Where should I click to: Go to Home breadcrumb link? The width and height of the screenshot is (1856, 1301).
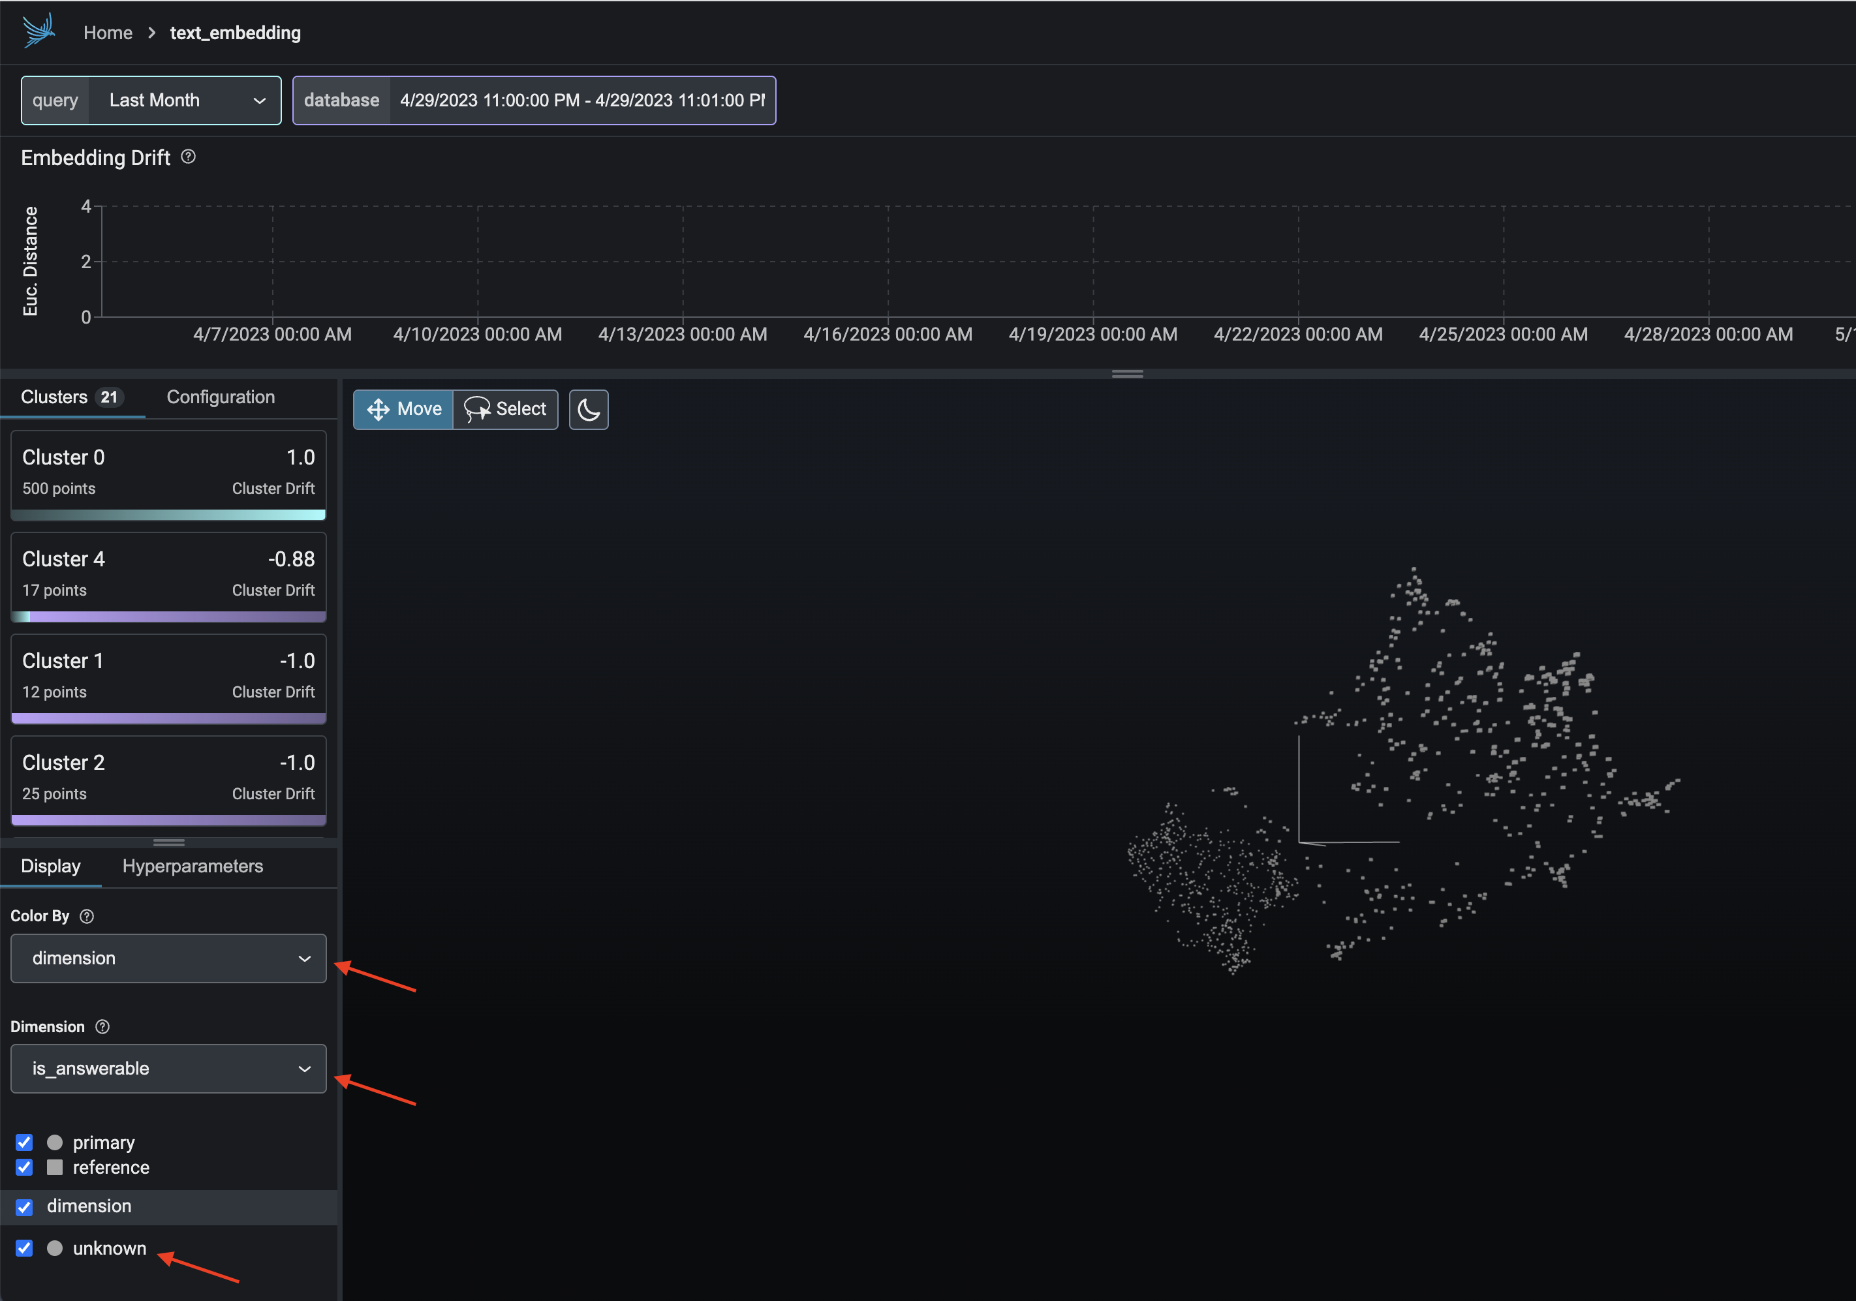(108, 33)
